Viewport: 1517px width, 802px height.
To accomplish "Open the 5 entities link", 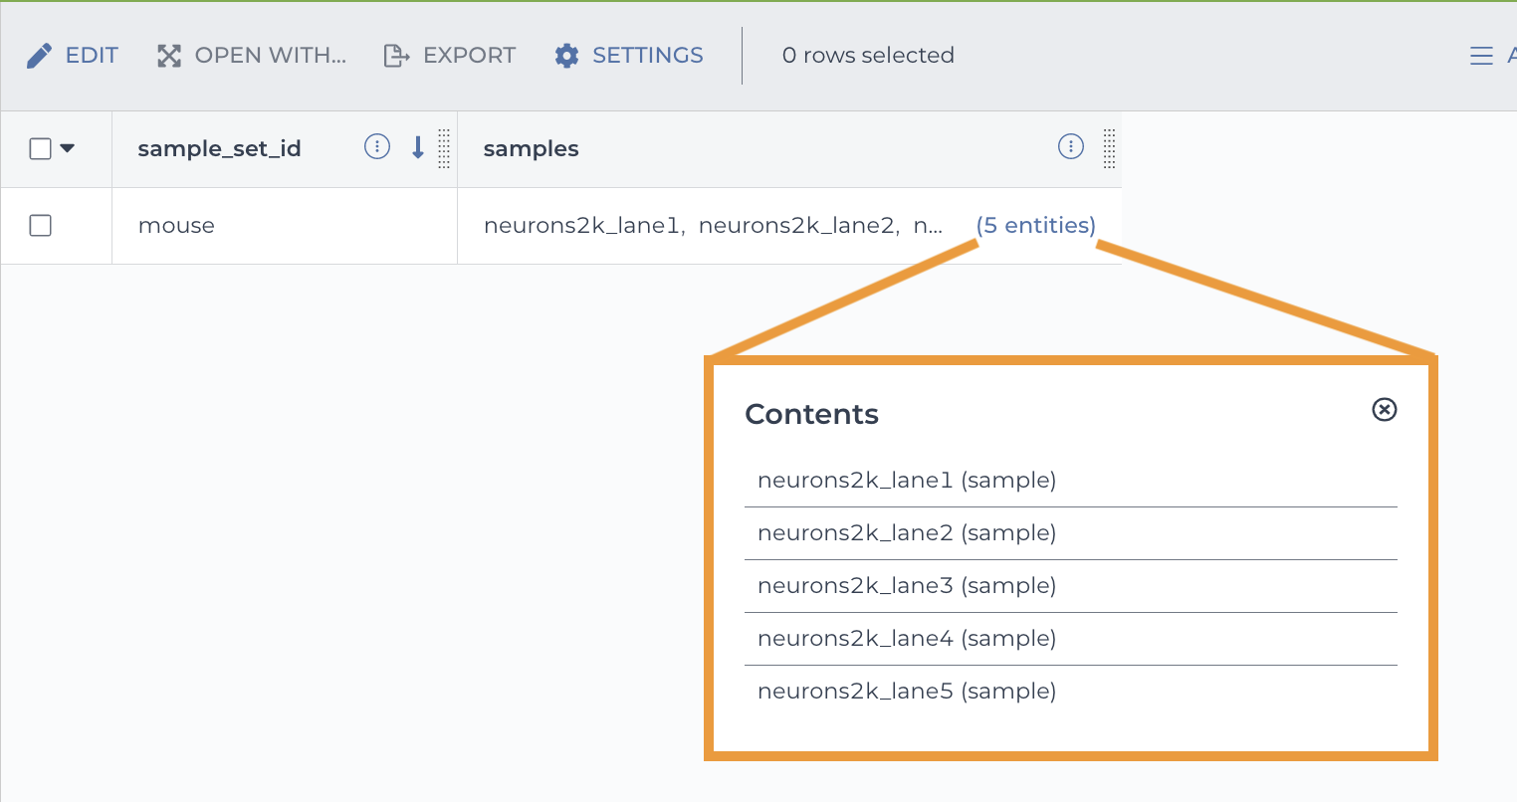I will point(1036,225).
